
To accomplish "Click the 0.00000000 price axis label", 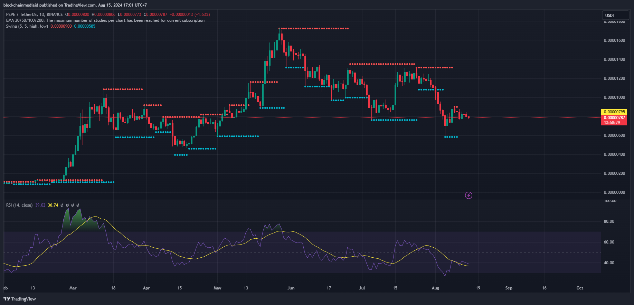I will (x=614, y=192).
